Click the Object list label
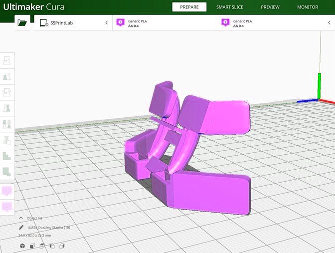This screenshot has height=253, width=335. 34,218
